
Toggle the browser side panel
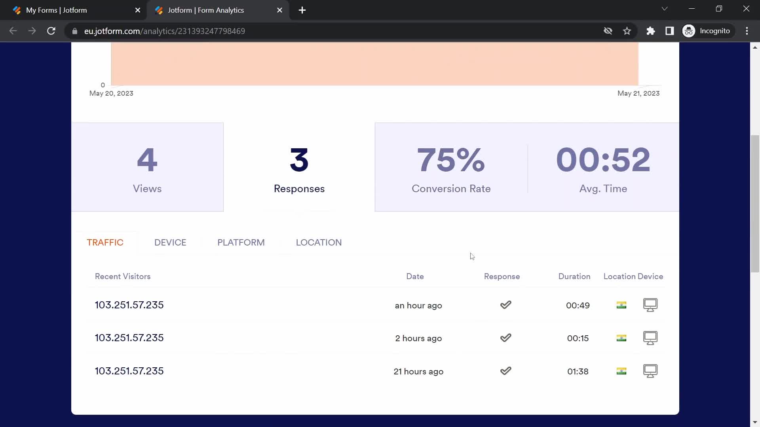pos(670,31)
